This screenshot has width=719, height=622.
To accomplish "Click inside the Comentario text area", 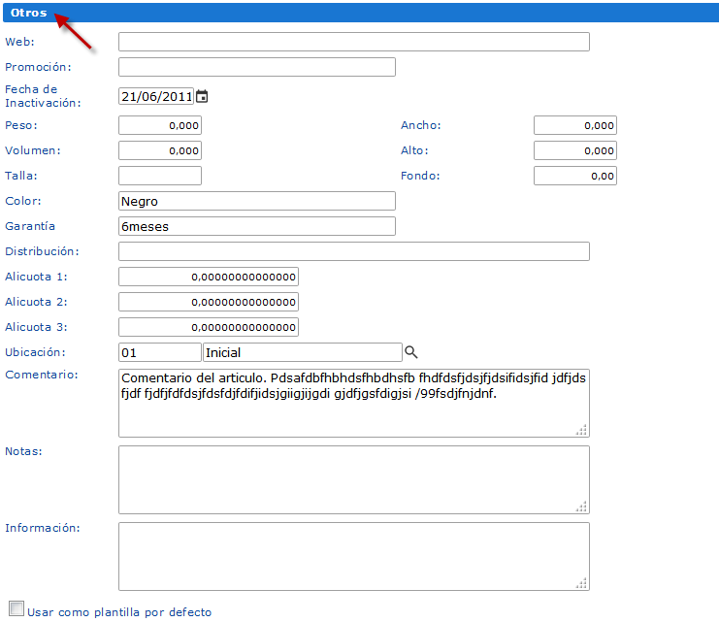I will (x=354, y=404).
